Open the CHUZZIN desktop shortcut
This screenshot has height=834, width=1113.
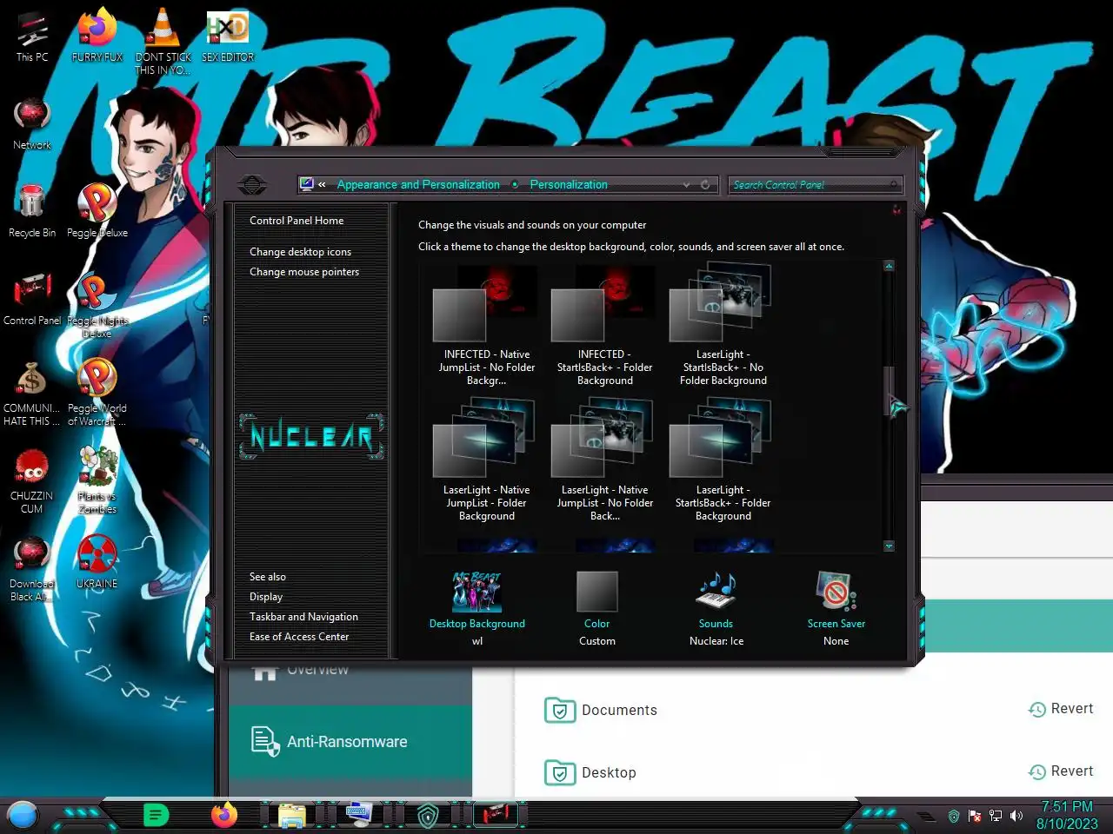31,482
